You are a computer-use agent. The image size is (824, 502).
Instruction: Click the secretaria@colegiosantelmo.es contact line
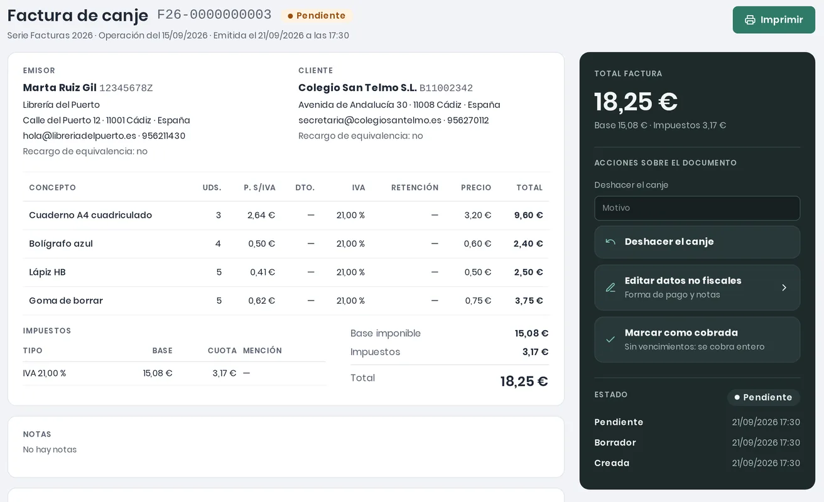coord(393,120)
